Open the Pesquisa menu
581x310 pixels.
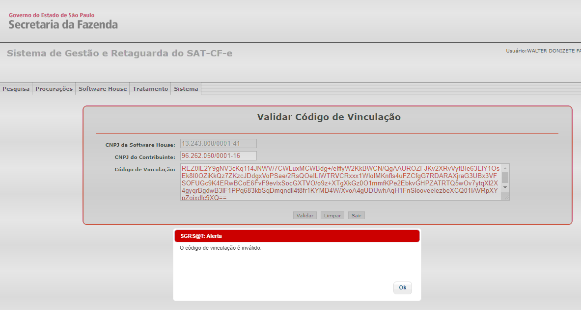(16, 89)
